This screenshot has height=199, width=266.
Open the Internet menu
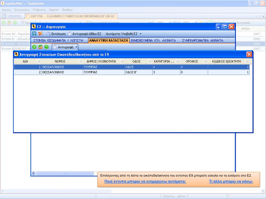pos(54,10)
